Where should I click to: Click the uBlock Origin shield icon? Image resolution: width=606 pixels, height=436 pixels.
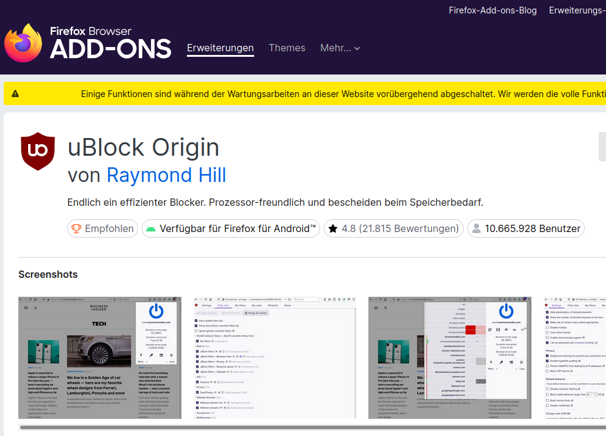[x=38, y=151]
